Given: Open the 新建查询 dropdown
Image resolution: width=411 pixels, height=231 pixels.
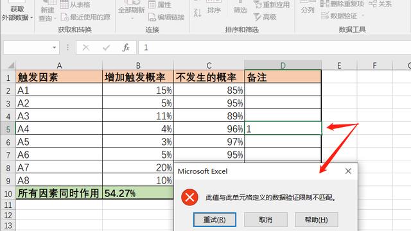Looking at the screenshot, I should [x=48, y=12].
